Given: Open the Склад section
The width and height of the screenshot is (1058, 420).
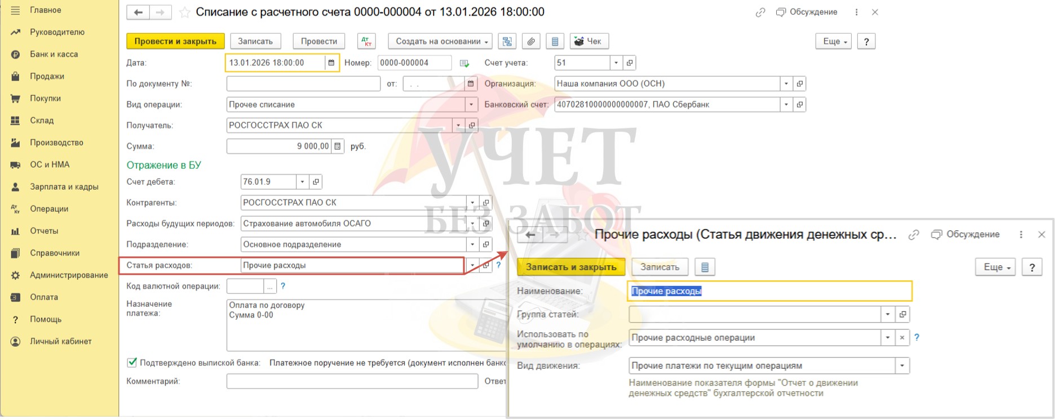Looking at the screenshot, I should 42,120.
